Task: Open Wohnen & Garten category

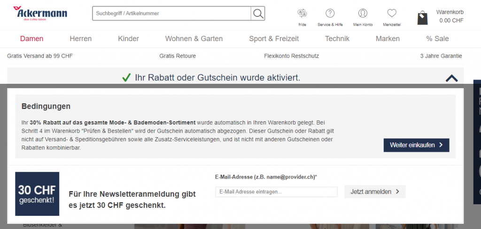Action: point(194,39)
